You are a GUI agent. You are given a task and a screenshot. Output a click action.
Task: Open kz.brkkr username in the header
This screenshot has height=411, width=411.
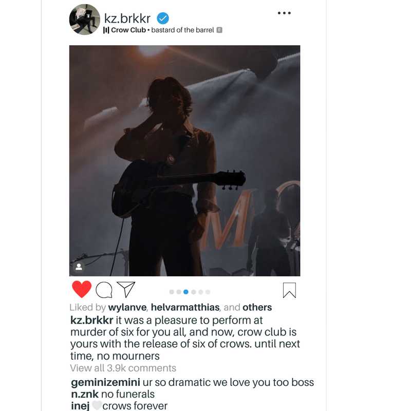tap(127, 18)
